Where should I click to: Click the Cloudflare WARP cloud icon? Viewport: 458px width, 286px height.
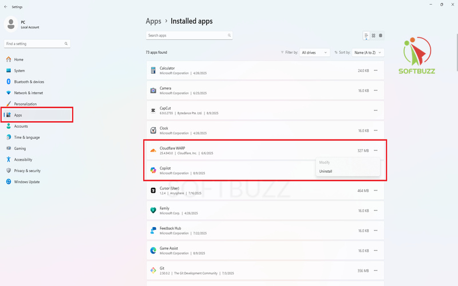(153, 150)
